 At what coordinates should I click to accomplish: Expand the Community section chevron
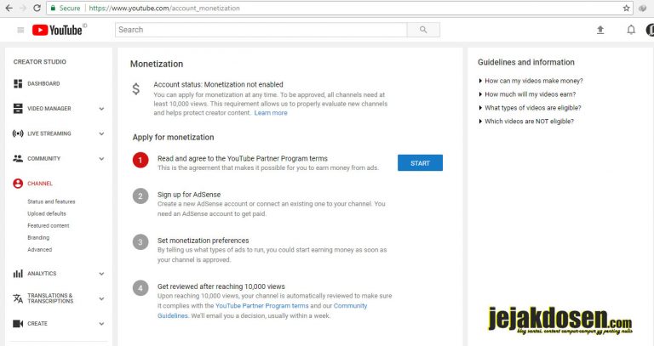click(x=101, y=159)
